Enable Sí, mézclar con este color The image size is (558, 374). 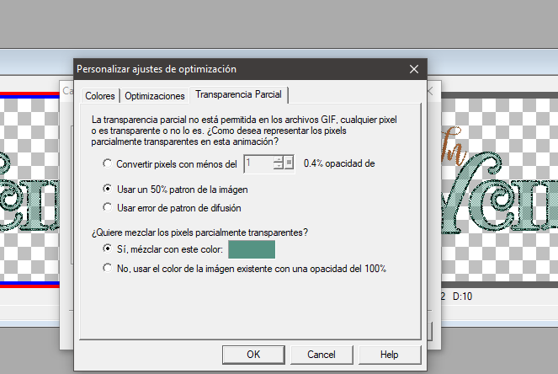pyautogui.click(x=107, y=249)
